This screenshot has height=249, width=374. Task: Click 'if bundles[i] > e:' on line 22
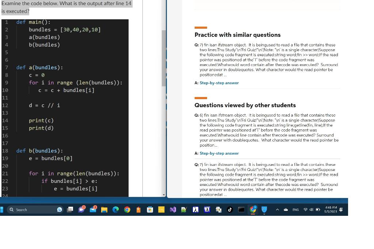tap(69, 181)
